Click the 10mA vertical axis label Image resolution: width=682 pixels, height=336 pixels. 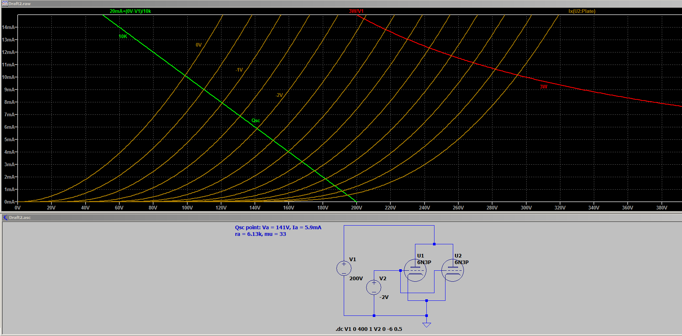coord(8,77)
